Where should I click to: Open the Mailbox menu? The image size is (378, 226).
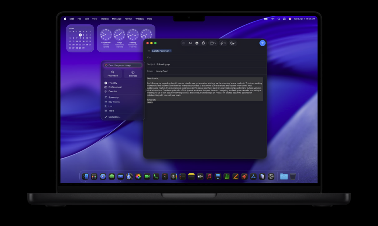coord(104,18)
